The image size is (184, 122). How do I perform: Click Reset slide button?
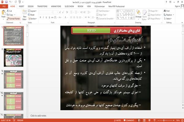31,15
